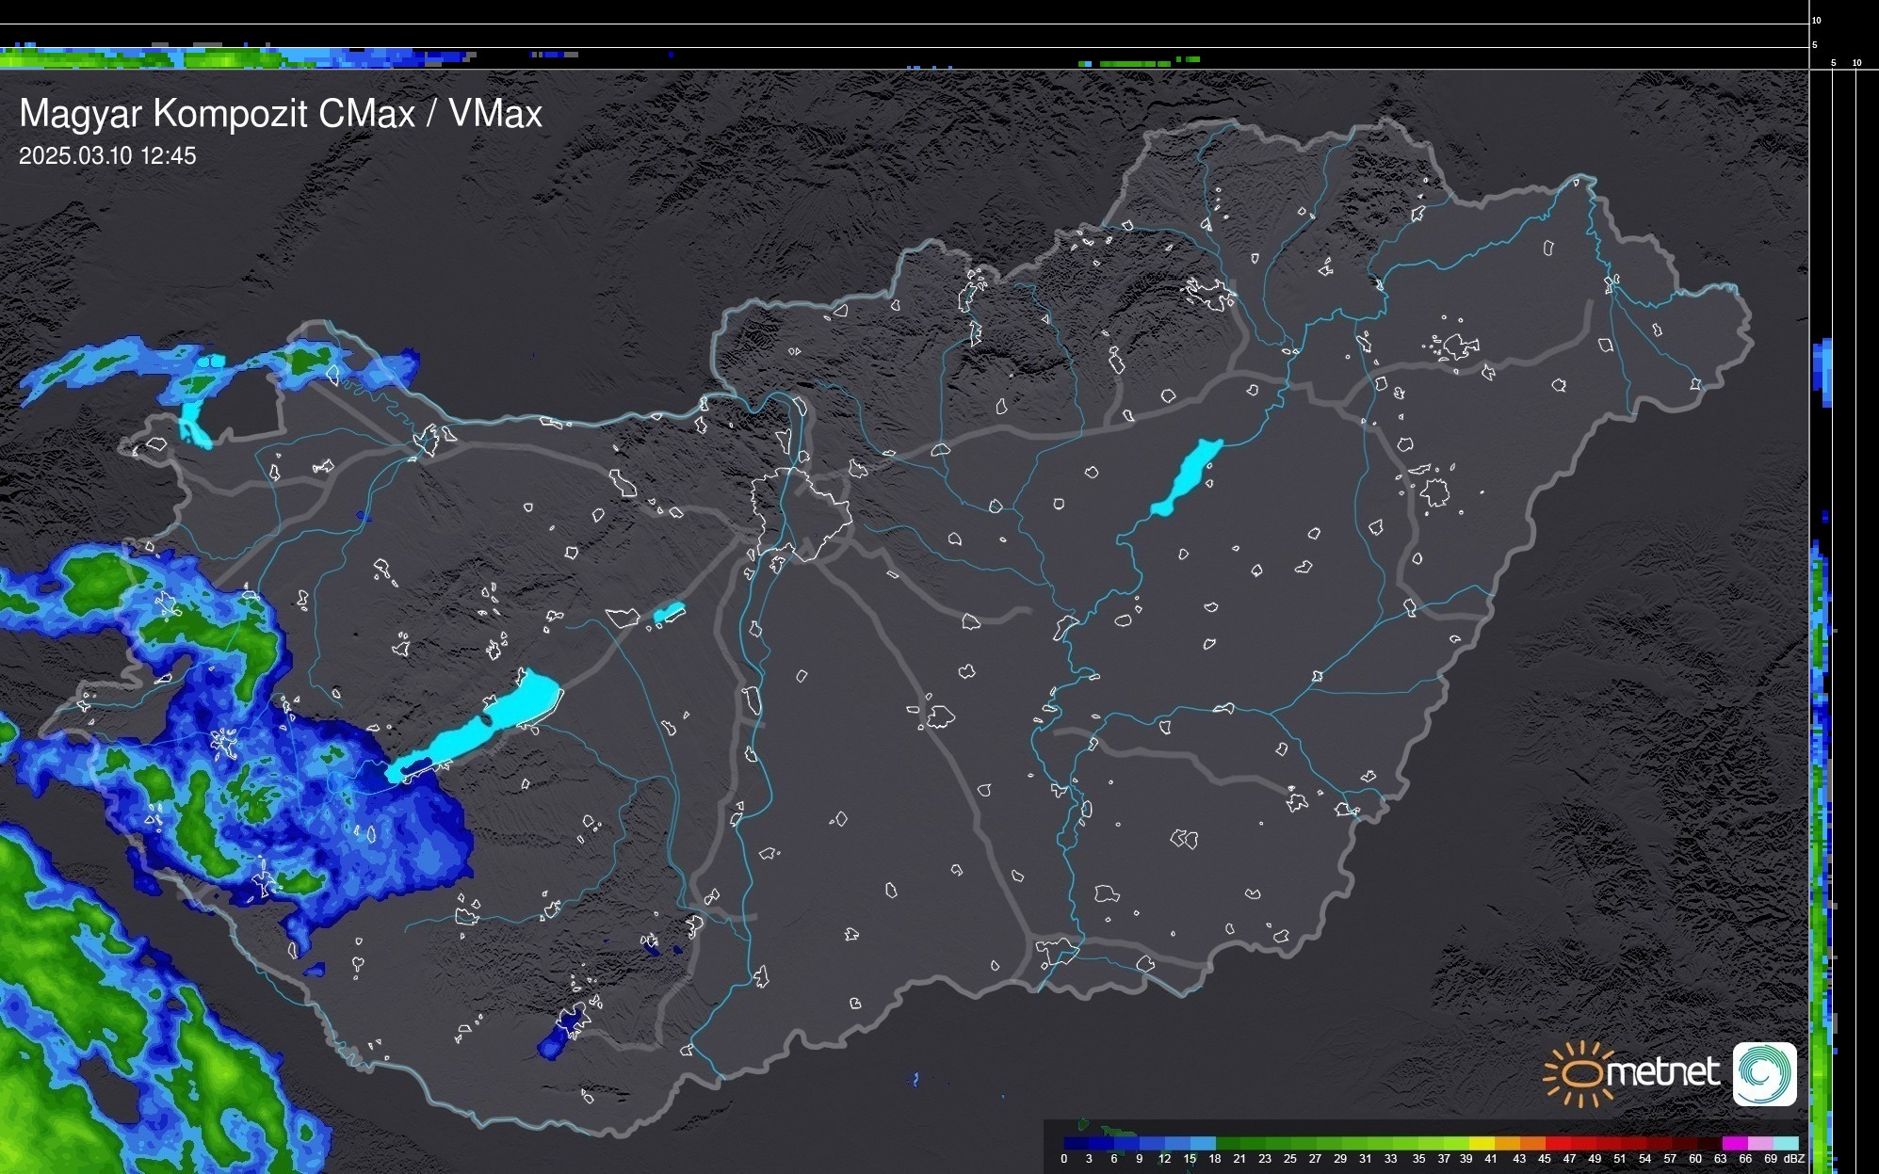Click the teal swirl app icon
Screen dimensions: 1879x1174
coord(1764,1073)
